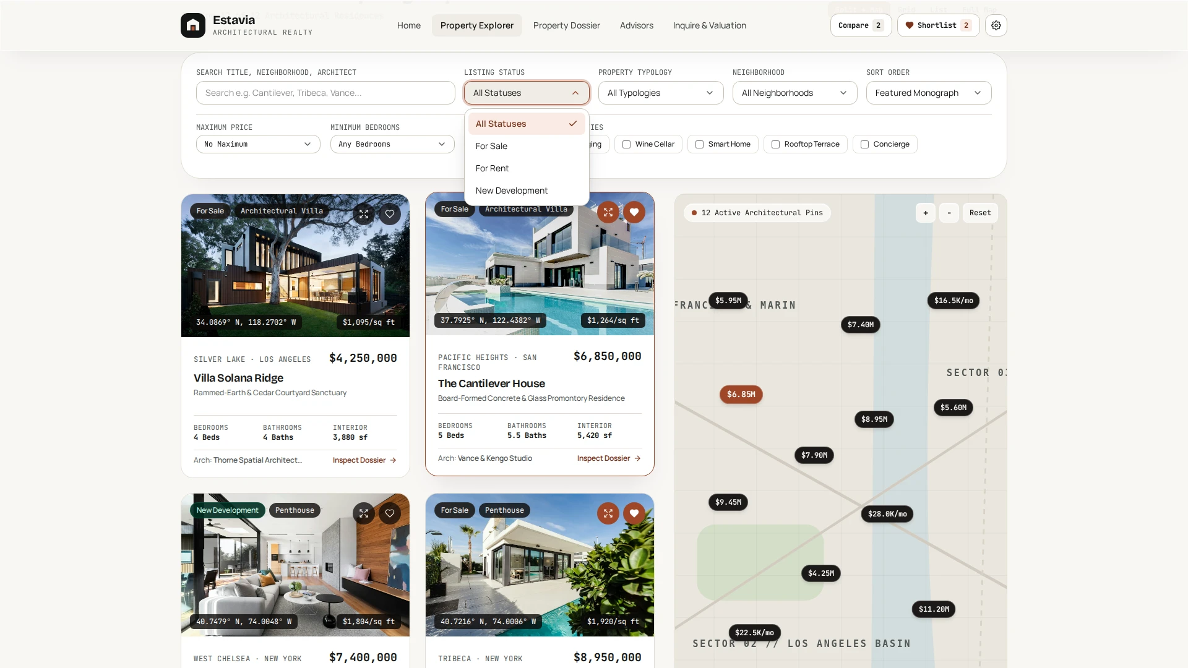Click heart icon on West Chelsea penthouse card
This screenshot has height=668, width=1188.
(390, 513)
